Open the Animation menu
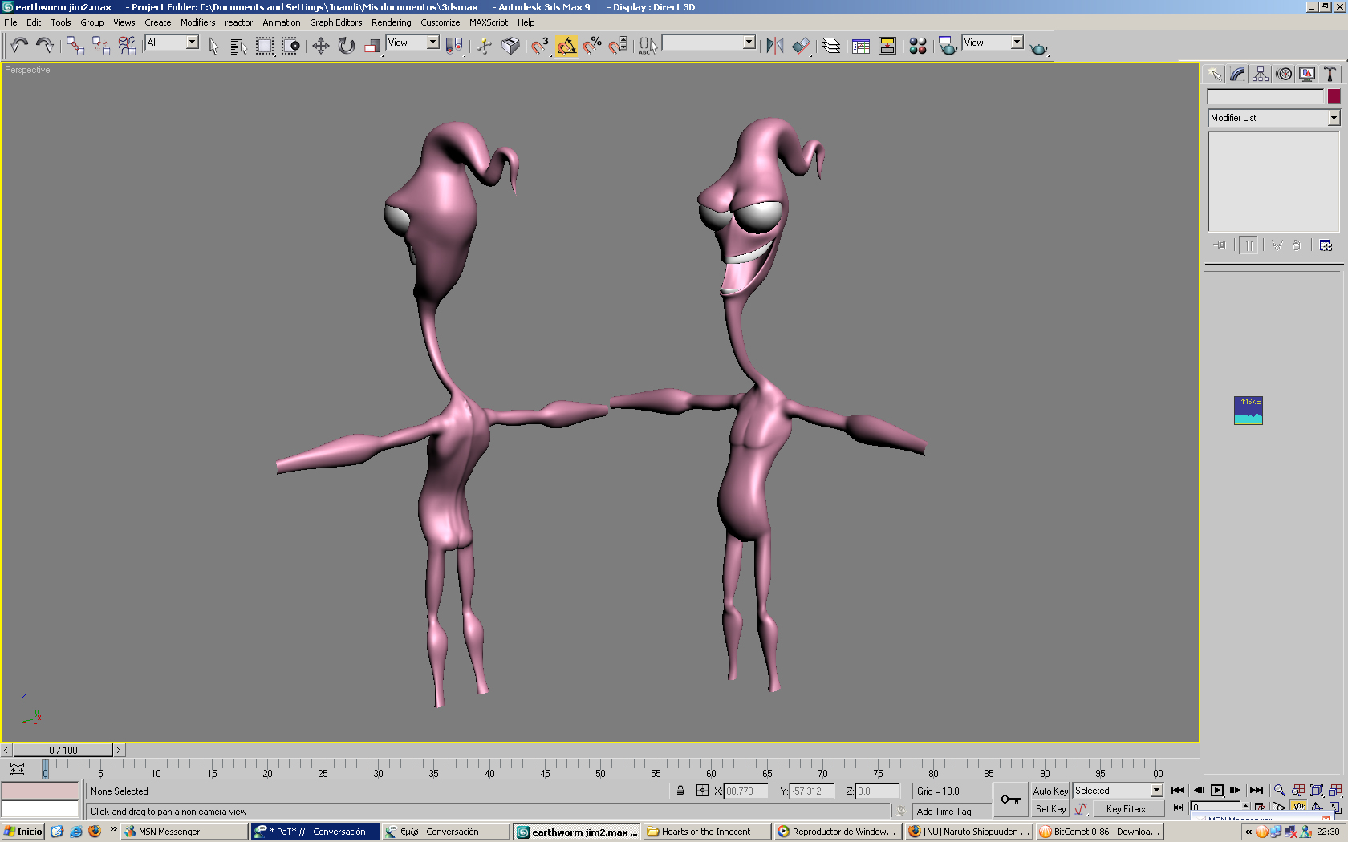1348x842 pixels. (x=282, y=22)
